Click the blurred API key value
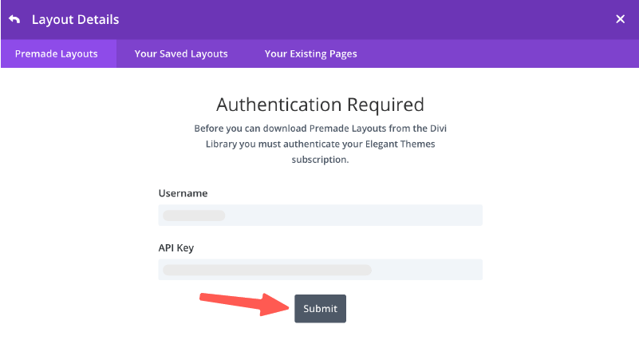639x340 pixels. 266,270
